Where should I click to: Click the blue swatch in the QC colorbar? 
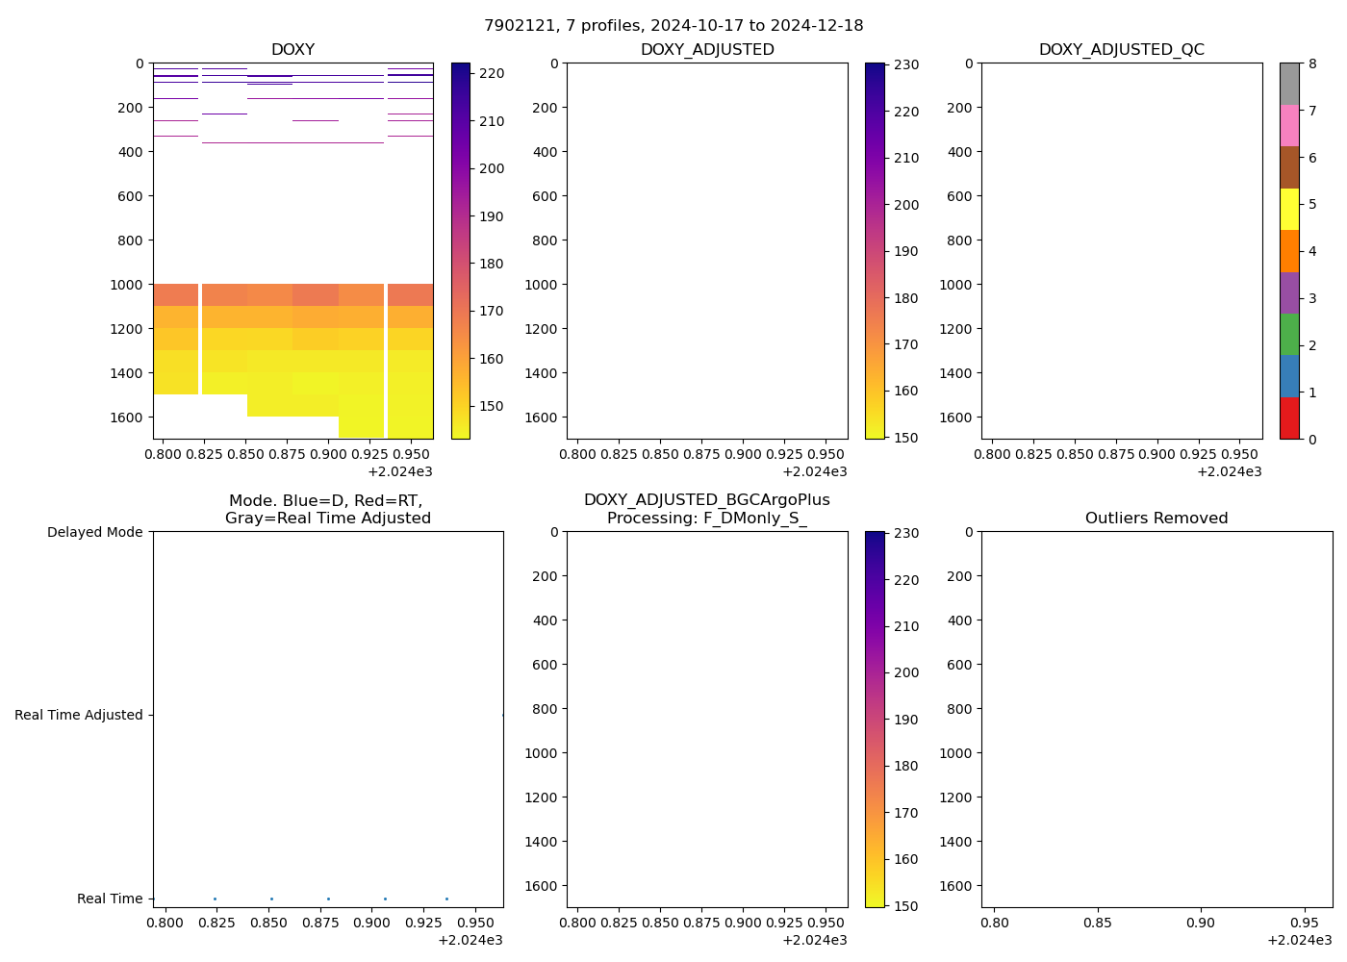(x=1289, y=376)
